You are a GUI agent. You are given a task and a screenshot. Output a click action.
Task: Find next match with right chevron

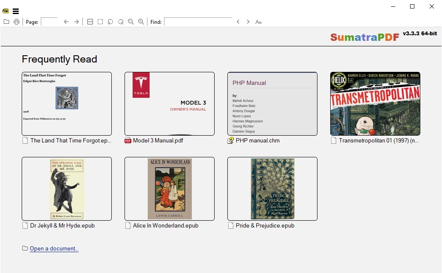(x=248, y=21)
